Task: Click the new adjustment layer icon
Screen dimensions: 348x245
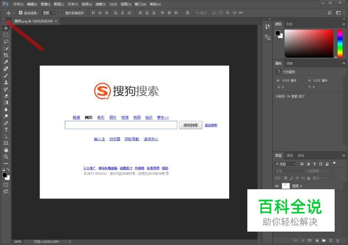Action: (x=317, y=241)
